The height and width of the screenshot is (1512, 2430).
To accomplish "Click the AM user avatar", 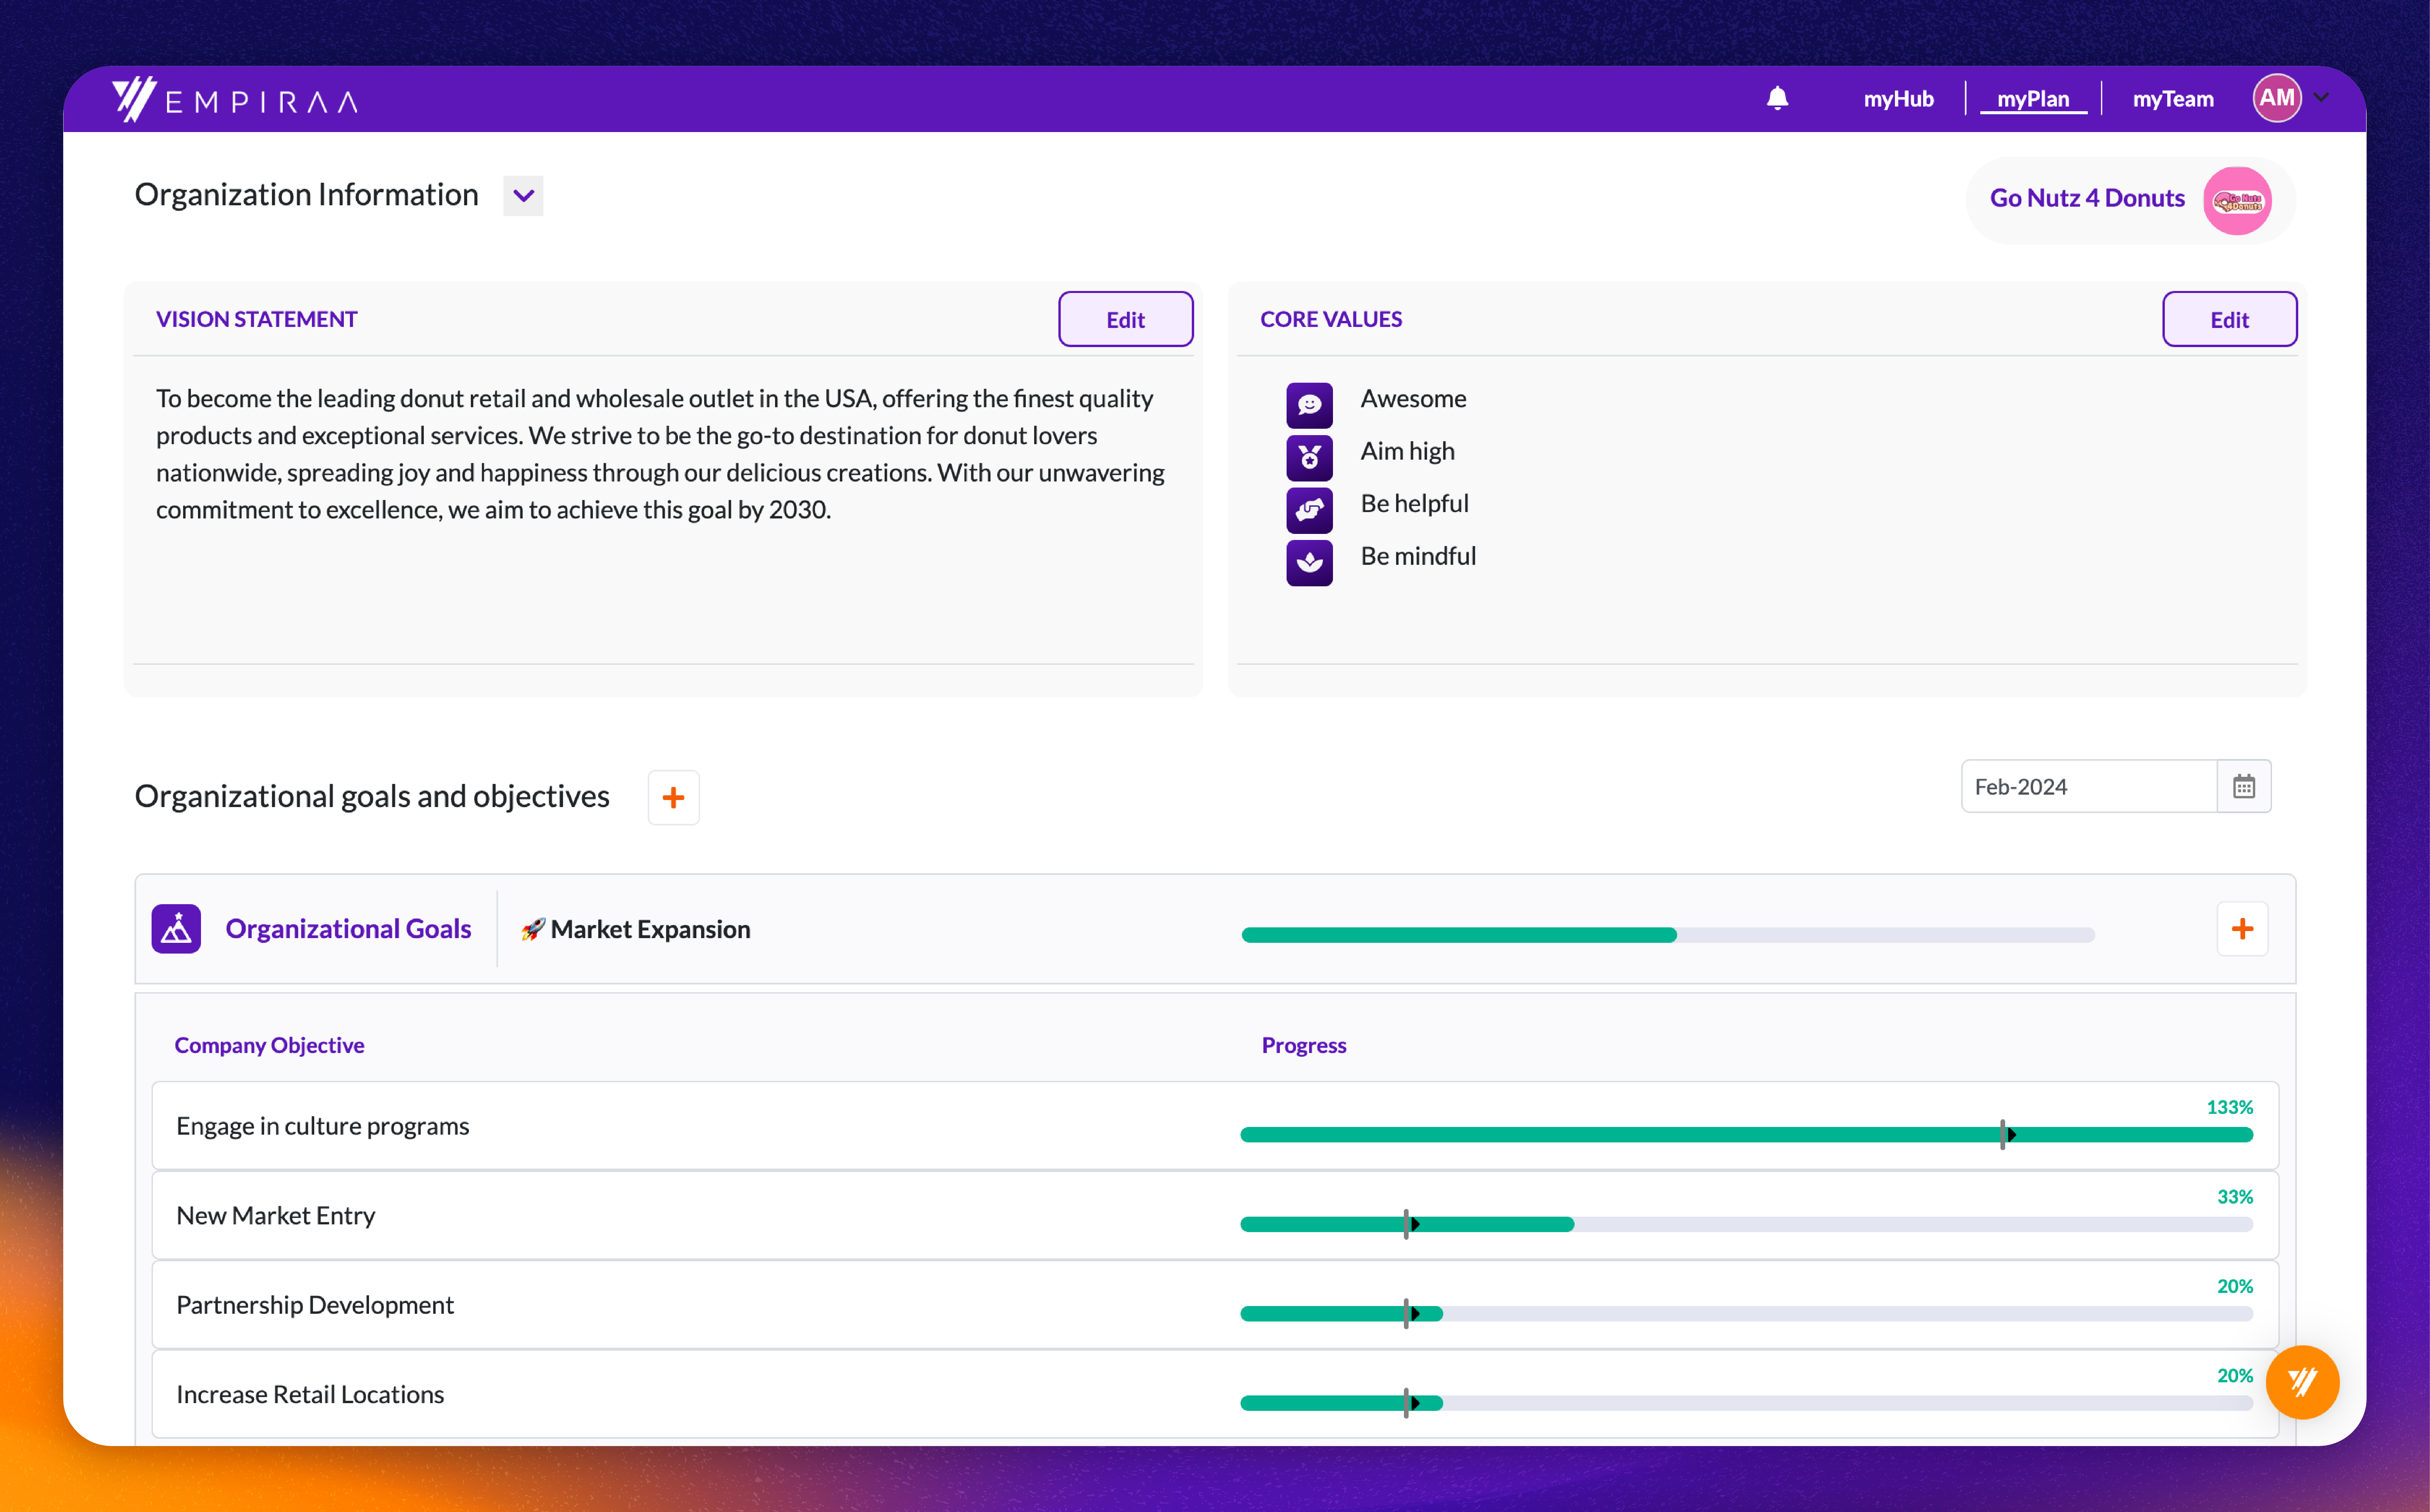I will click(x=2277, y=98).
